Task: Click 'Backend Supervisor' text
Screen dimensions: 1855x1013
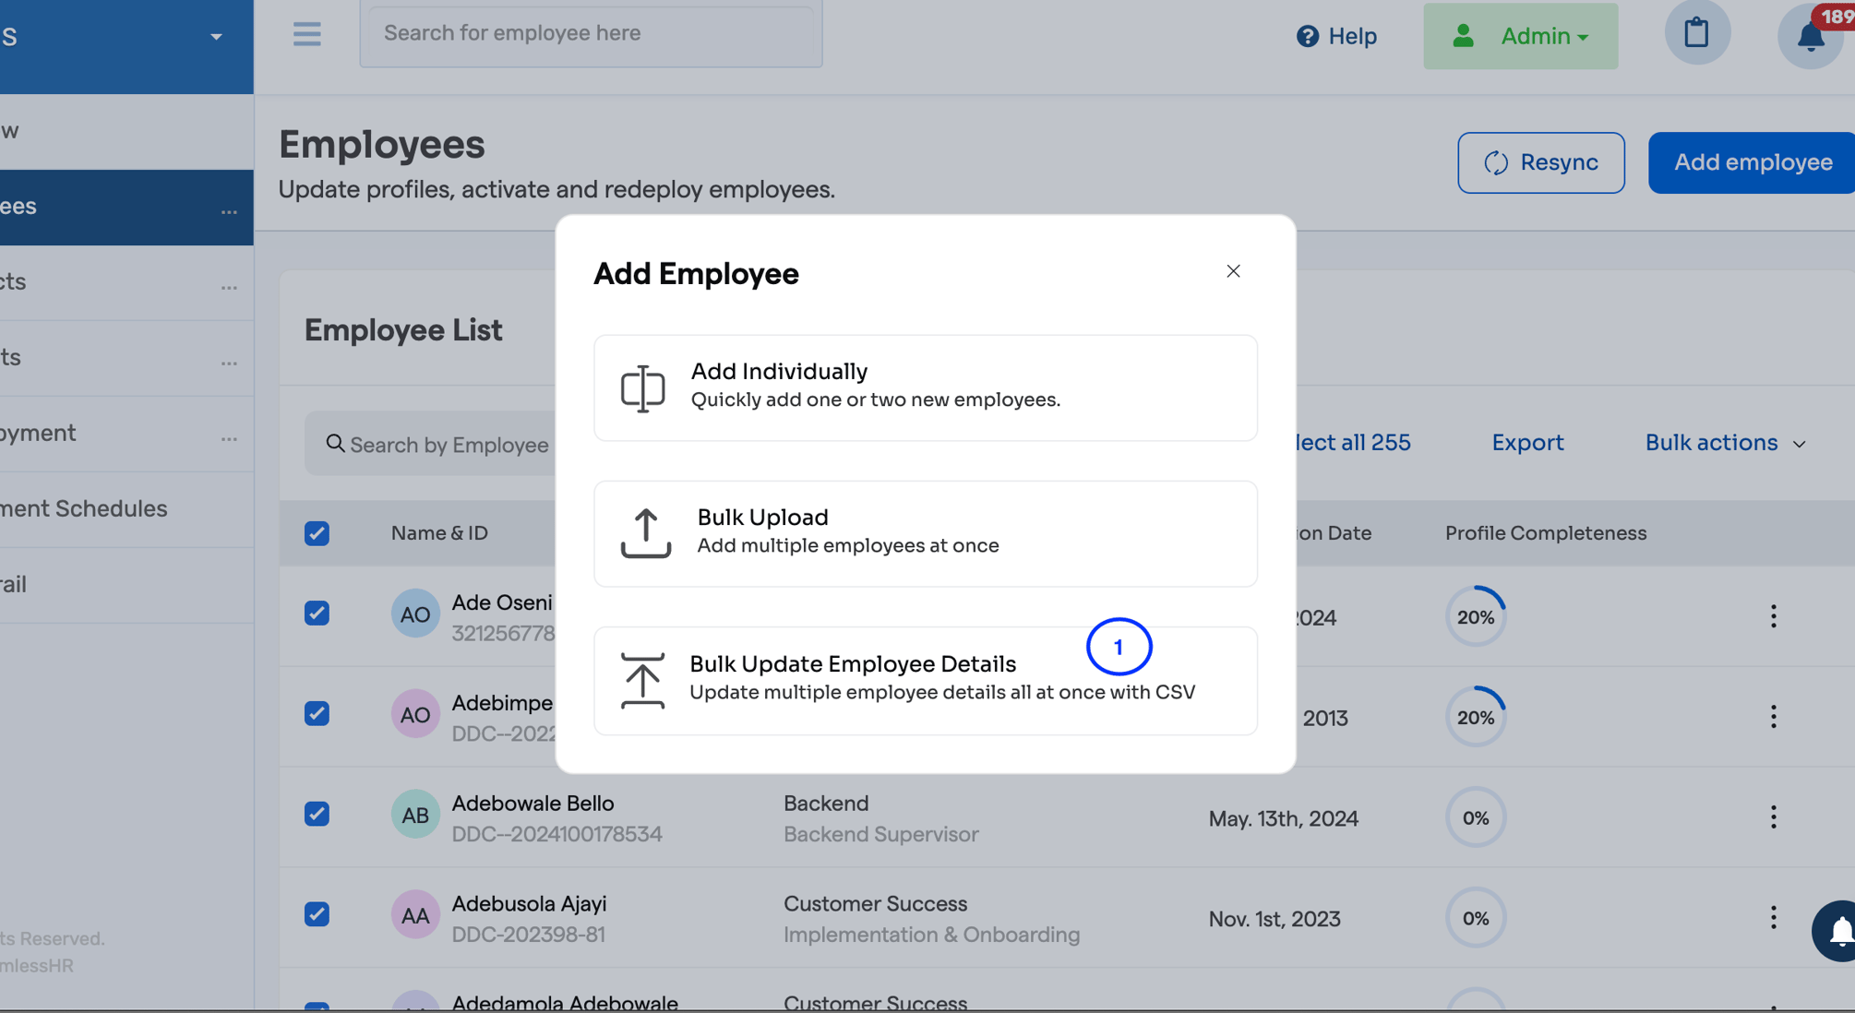Action: [x=880, y=834]
